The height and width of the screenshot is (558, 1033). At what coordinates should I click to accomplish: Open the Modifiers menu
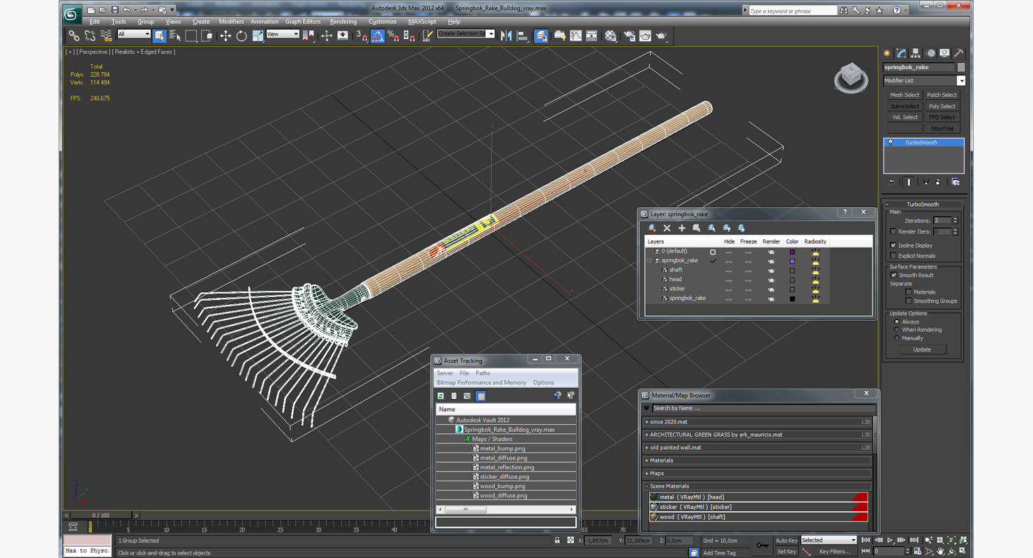click(231, 22)
